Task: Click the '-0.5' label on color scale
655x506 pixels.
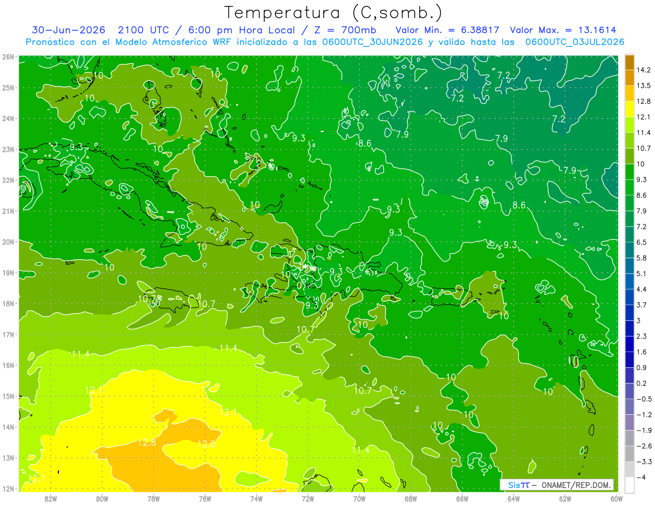Action: pyautogui.click(x=644, y=399)
